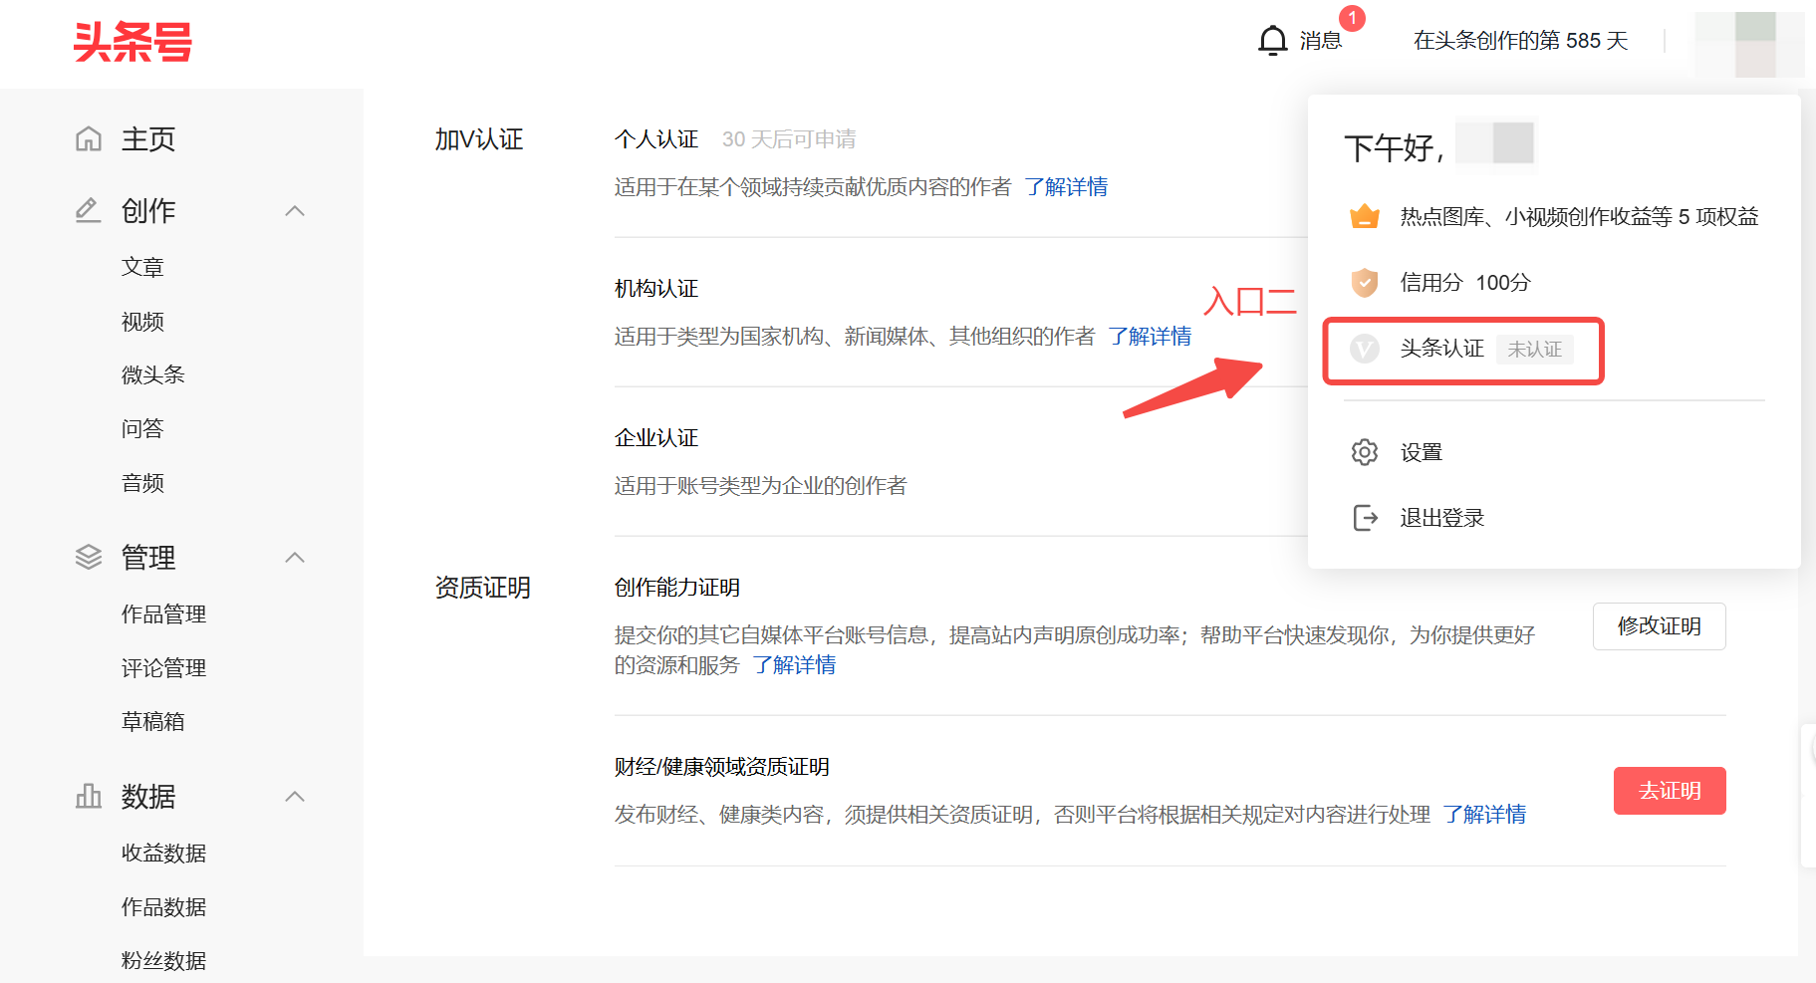Open 作品管理 in sidebar
1816x983 pixels.
coord(163,614)
